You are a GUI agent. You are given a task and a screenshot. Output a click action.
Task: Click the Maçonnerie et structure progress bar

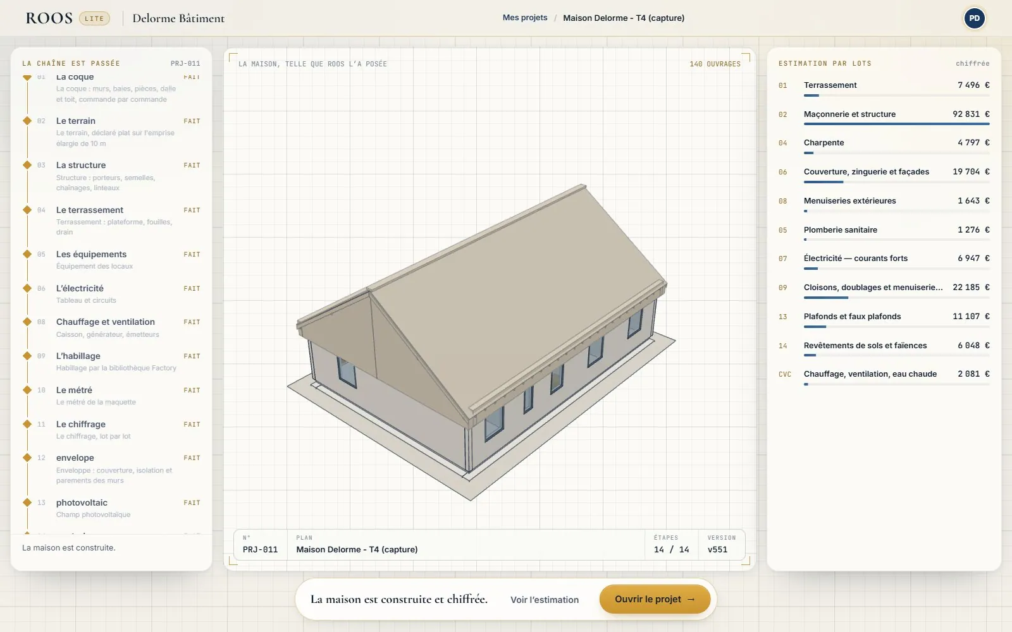[x=897, y=124]
